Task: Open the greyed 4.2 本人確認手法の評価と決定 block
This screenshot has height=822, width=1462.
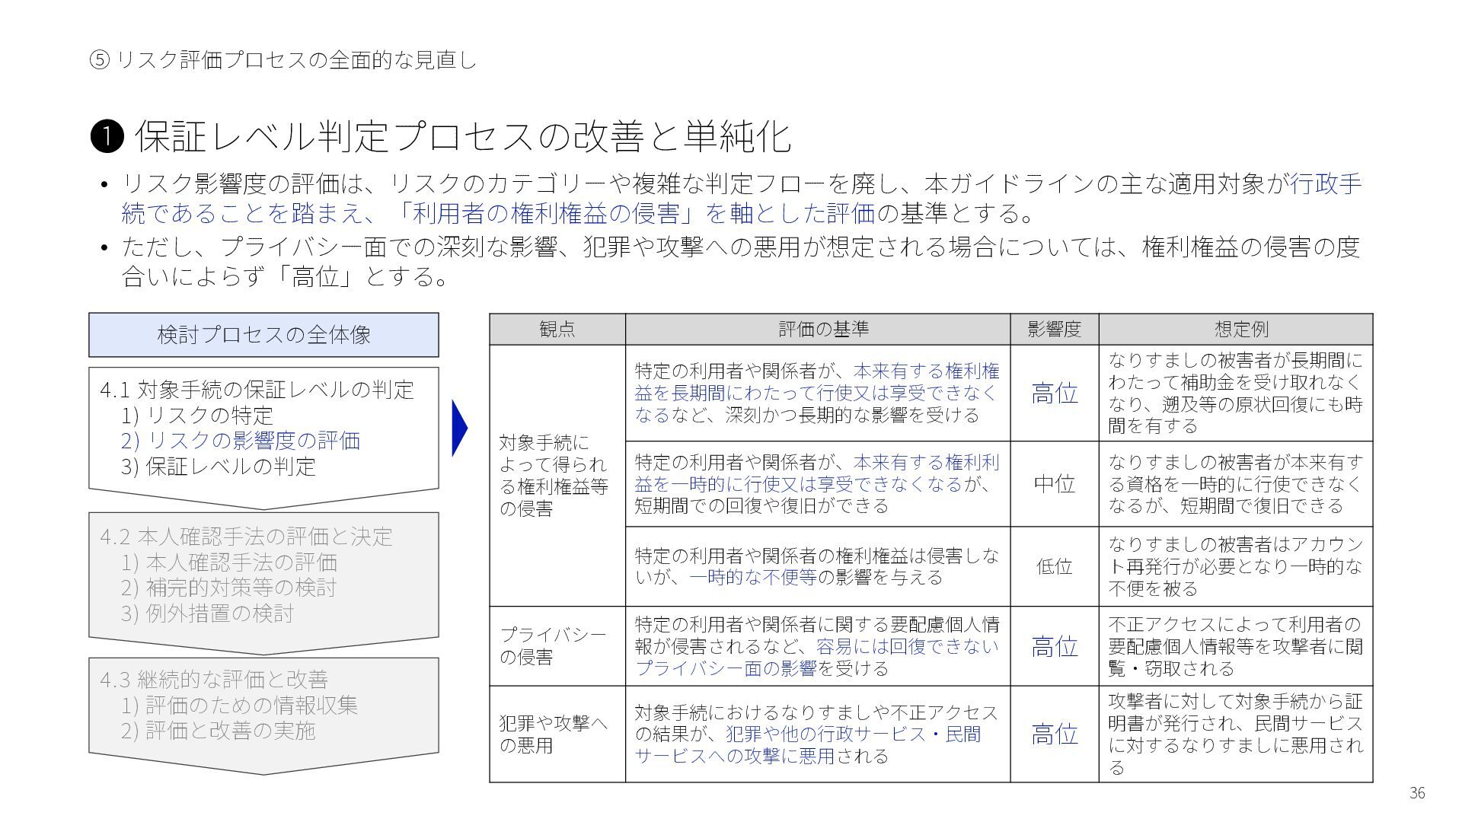Action: pos(246,537)
